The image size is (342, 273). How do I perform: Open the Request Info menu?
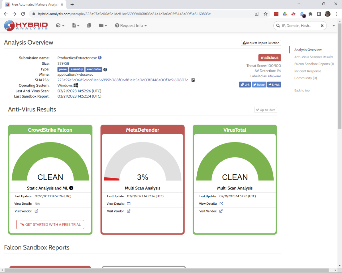131,26
